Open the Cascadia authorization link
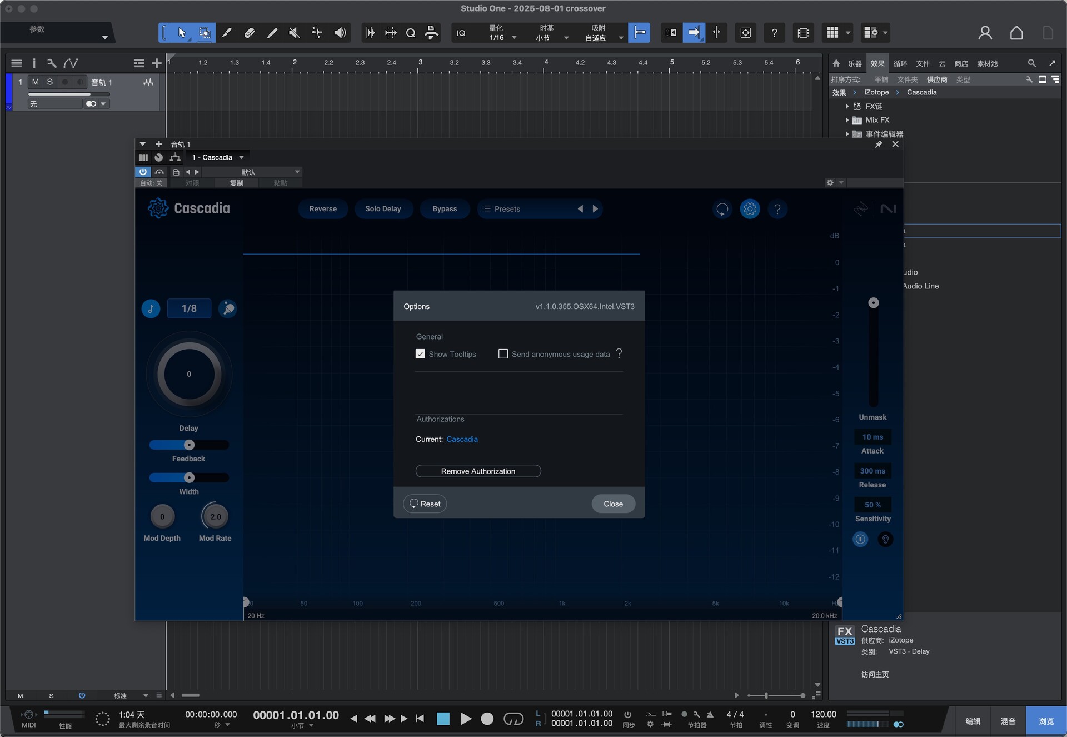Image resolution: width=1067 pixels, height=737 pixels. click(x=462, y=439)
